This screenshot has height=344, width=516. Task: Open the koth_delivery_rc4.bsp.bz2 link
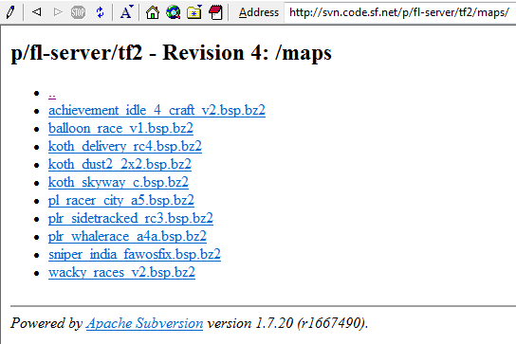(125, 146)
